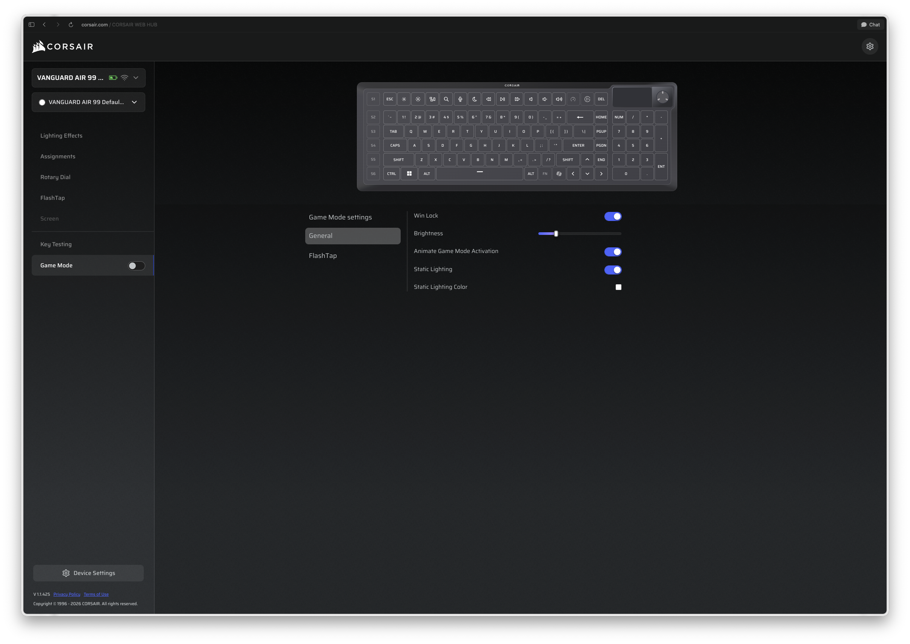Open FlashTap in the left sidebar

(x=52, y=198)
